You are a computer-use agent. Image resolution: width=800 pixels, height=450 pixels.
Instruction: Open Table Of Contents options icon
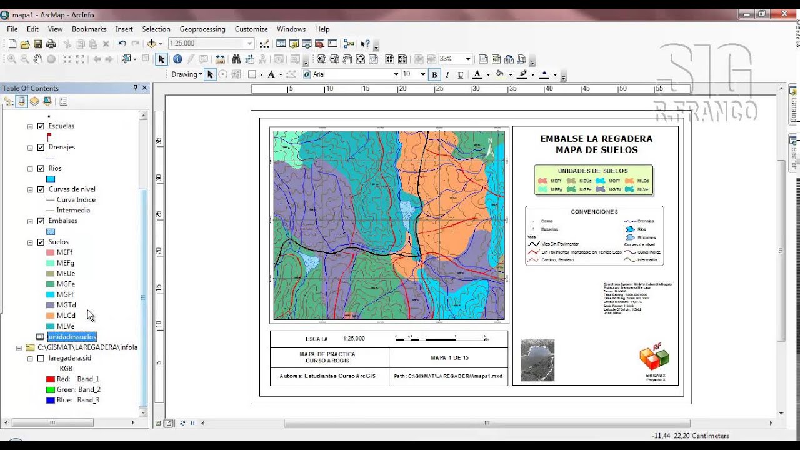click(x=63, y=101)
